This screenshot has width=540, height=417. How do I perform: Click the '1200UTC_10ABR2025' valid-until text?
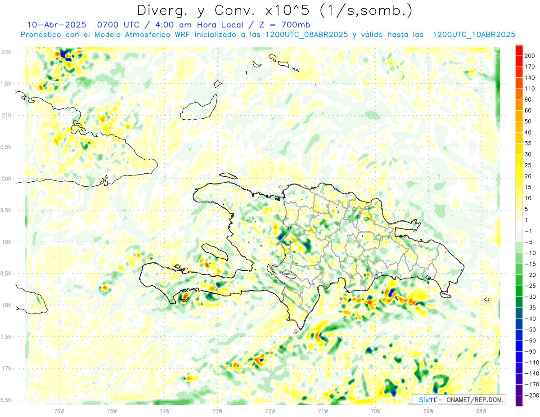click(473, 35)
